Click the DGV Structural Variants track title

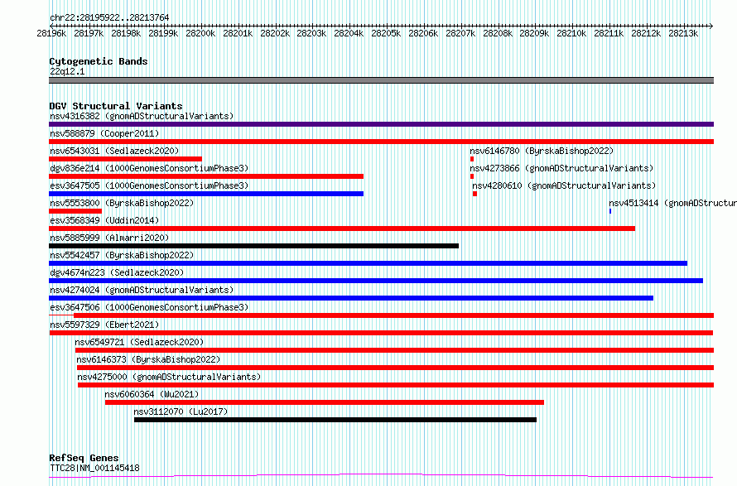coord(116,106)
